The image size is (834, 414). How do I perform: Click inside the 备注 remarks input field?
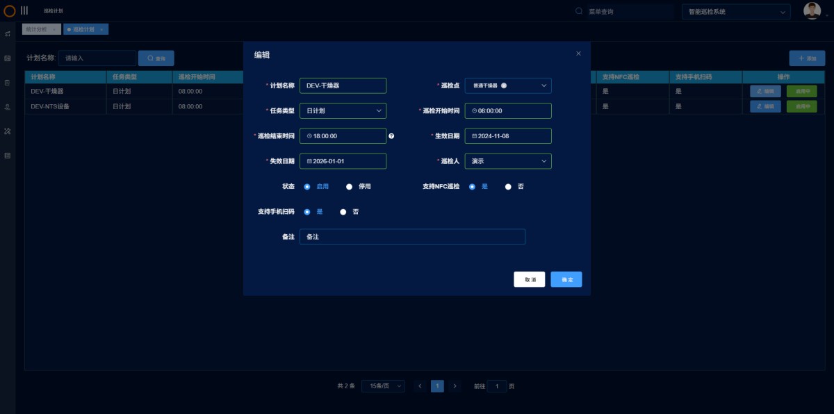[412, 236]
